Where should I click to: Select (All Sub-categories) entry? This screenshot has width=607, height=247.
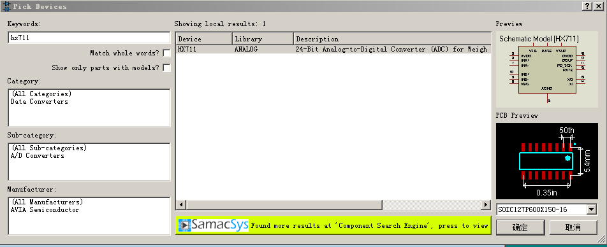pyautogui.click(x=48, y=148)
